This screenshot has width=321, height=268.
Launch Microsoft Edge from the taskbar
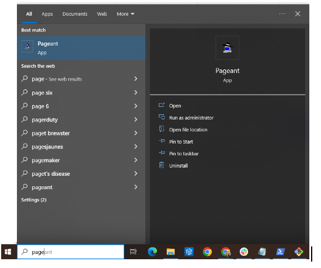click(x=152, y=252)
